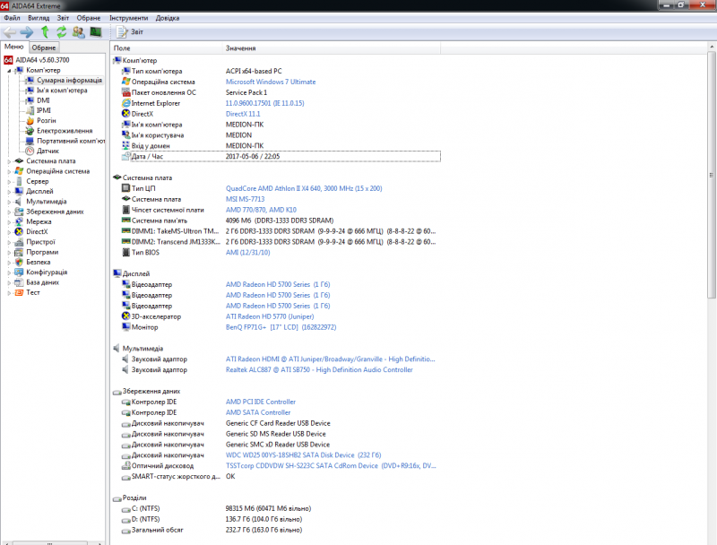Open the Мережа (Network) sidebar icon
This screenshot has width=717, height=545.
(x=20, y=221)
